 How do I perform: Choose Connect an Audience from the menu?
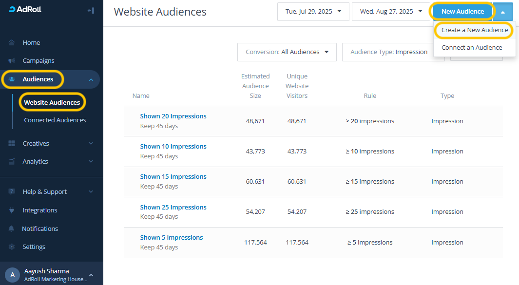click(x=471, y=48)
